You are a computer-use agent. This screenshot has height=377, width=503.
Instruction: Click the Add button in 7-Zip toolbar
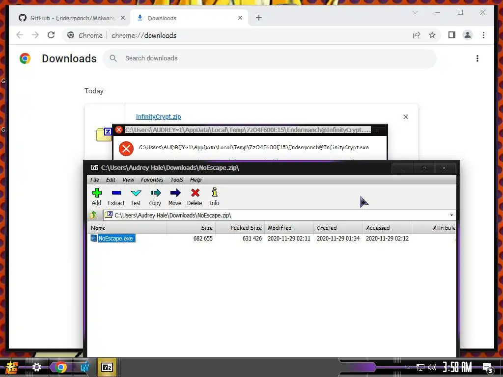click(97, 197)
